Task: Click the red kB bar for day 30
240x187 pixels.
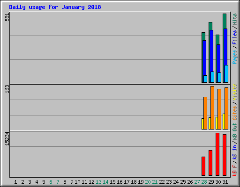Action: (217, 154)
